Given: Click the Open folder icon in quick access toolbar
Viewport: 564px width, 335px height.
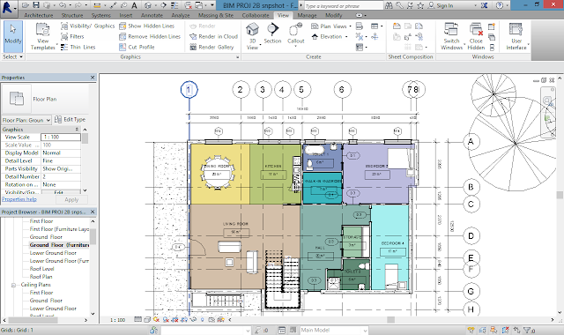Looking at the screenshot, I should coord(26,5).
